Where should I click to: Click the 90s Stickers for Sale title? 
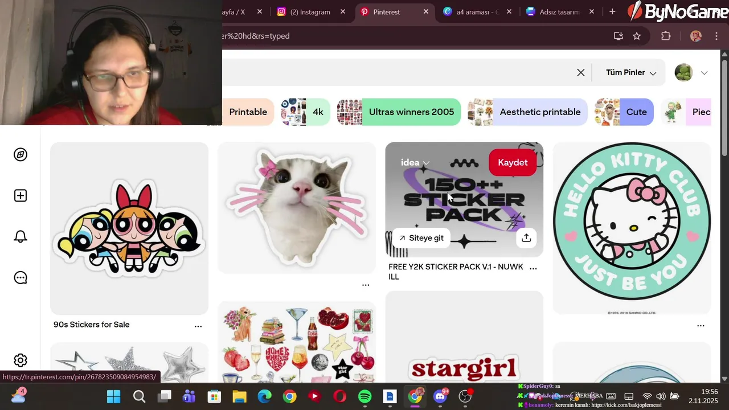tap(92, 325)
